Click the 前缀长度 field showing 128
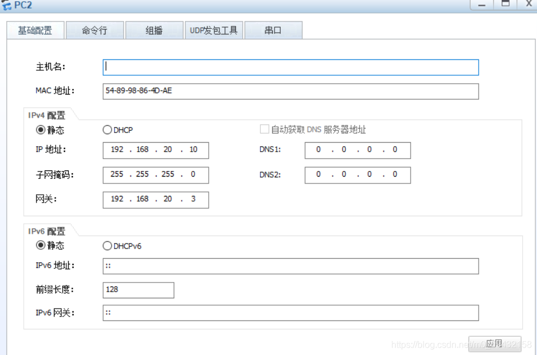Viewport: 537px width, 355px height. click(138, 290)
